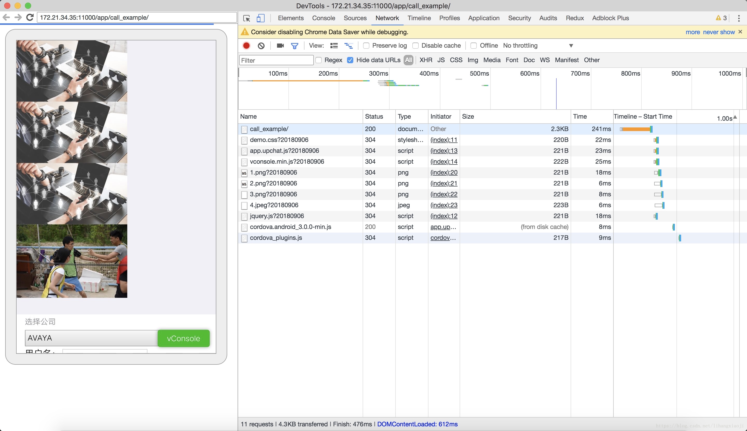Image resolution: width=747 pixels, height=431 pixels.
Task: Click file icon for jquery.js?20180906 row
Action: (x=244, y=216)
